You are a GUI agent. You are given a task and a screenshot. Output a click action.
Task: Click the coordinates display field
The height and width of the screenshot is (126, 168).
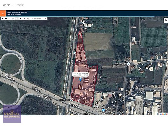(x=37, y=19)
